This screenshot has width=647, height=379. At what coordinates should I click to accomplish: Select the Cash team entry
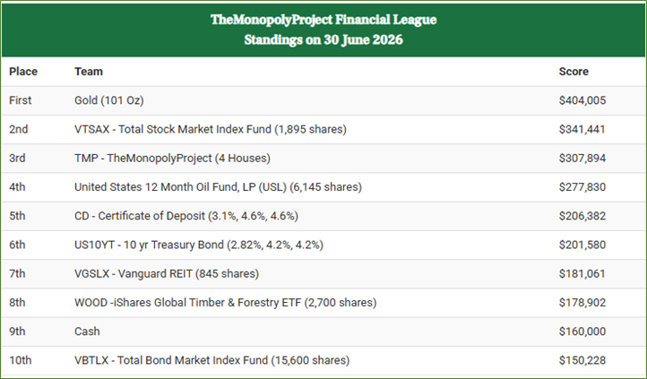[87, 332]
